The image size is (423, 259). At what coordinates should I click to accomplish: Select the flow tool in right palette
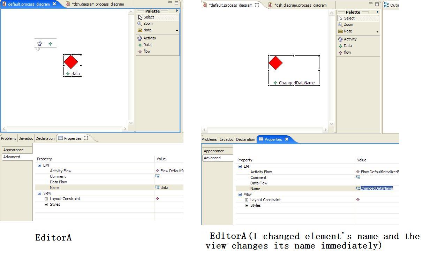pos(345,53)
